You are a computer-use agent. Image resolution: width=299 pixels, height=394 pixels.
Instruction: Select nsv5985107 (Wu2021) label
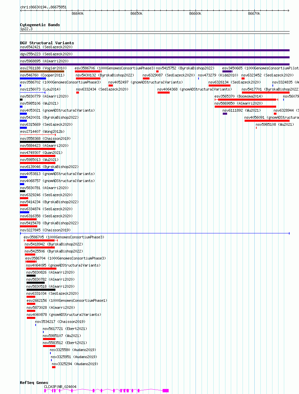coord(62,335)
